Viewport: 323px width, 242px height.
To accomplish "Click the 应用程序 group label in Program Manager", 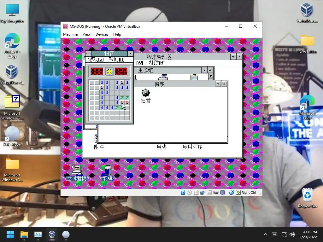I will click(192, 147).
